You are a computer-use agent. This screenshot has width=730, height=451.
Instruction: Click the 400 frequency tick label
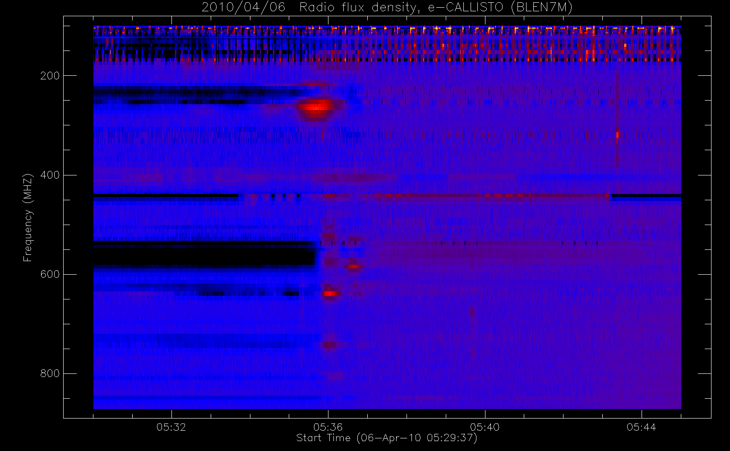50,175
